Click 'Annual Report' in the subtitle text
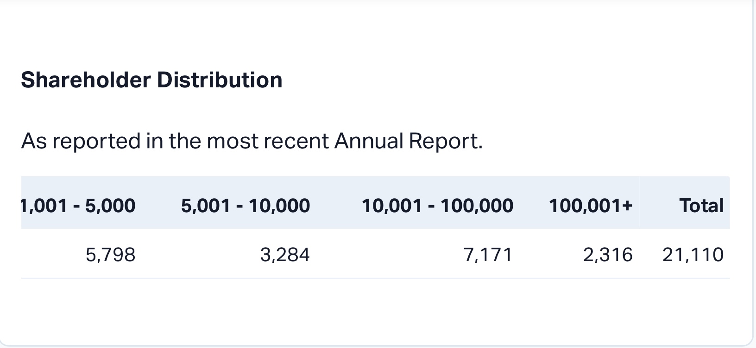Image resolution: width=756 pixels, height=348 pixels. click(408, 141)
